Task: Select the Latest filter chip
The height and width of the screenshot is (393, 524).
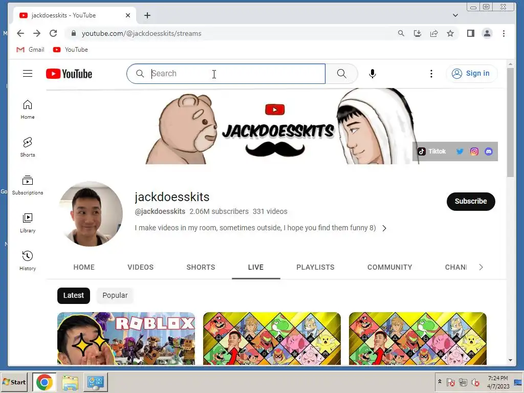Action: [x=74, y=295]
